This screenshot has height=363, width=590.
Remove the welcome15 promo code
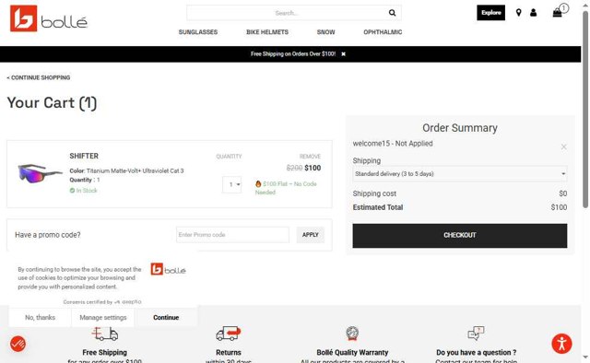tap(563, 146)
